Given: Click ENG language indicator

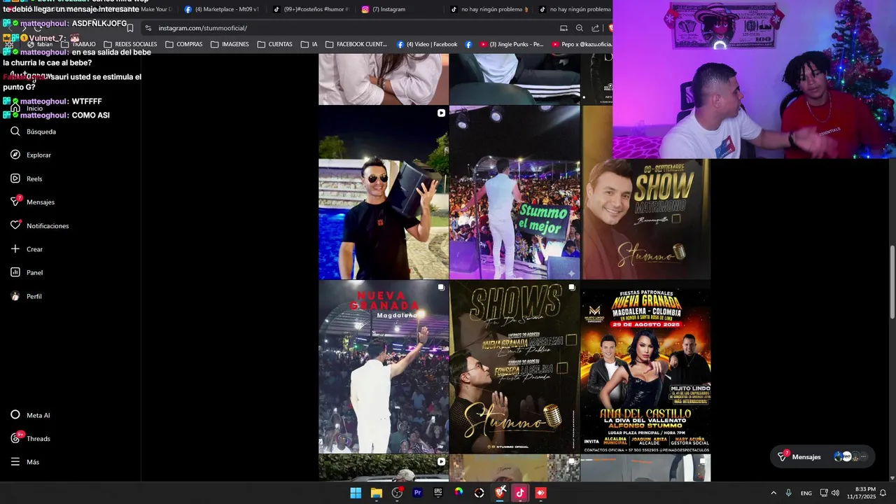Looking at the screenshot, I should (x=806, y=493).
